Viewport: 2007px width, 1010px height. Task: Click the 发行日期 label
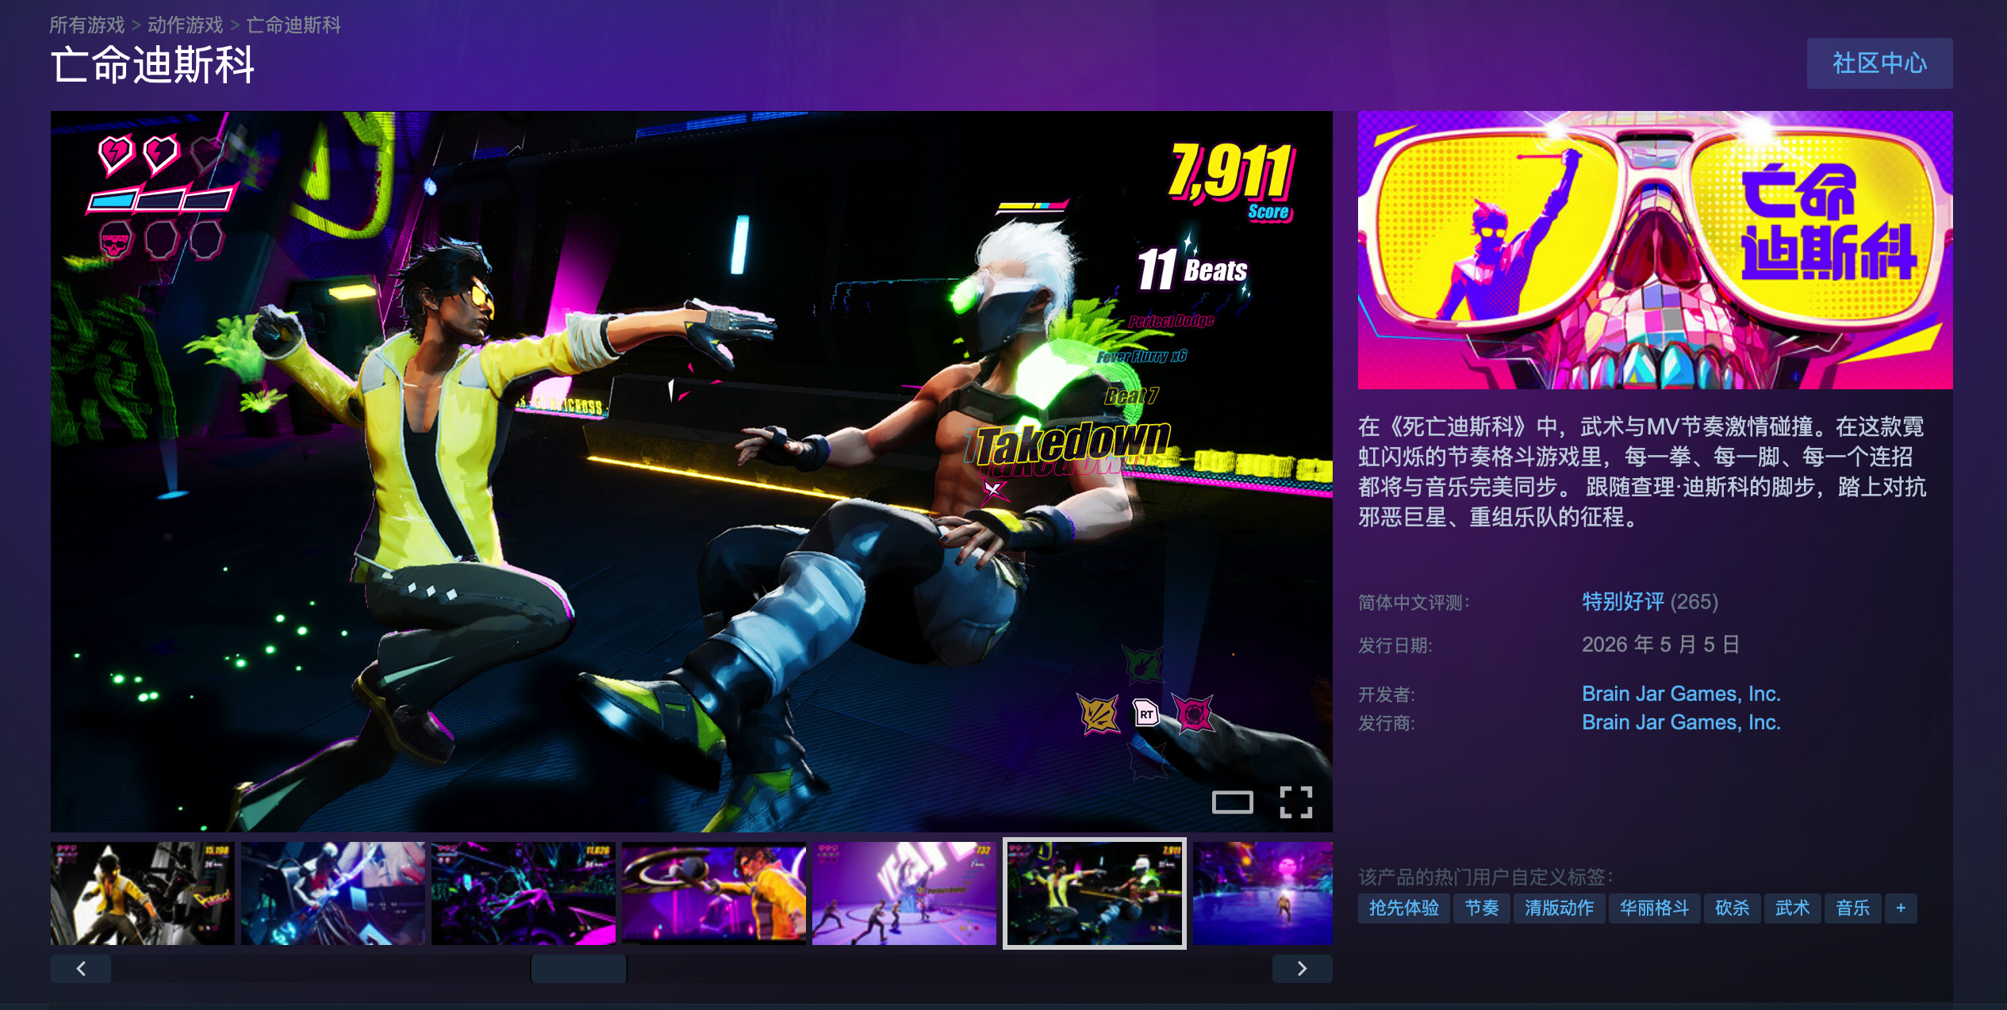(x=1395, y=645)
